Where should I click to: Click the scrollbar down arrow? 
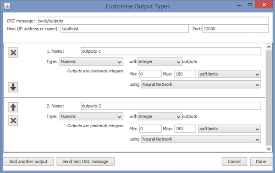click(269, 149)
